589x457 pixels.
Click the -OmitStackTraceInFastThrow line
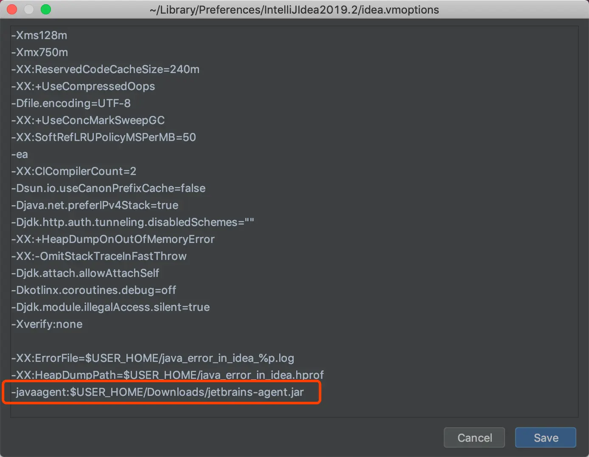click(99, 256)
